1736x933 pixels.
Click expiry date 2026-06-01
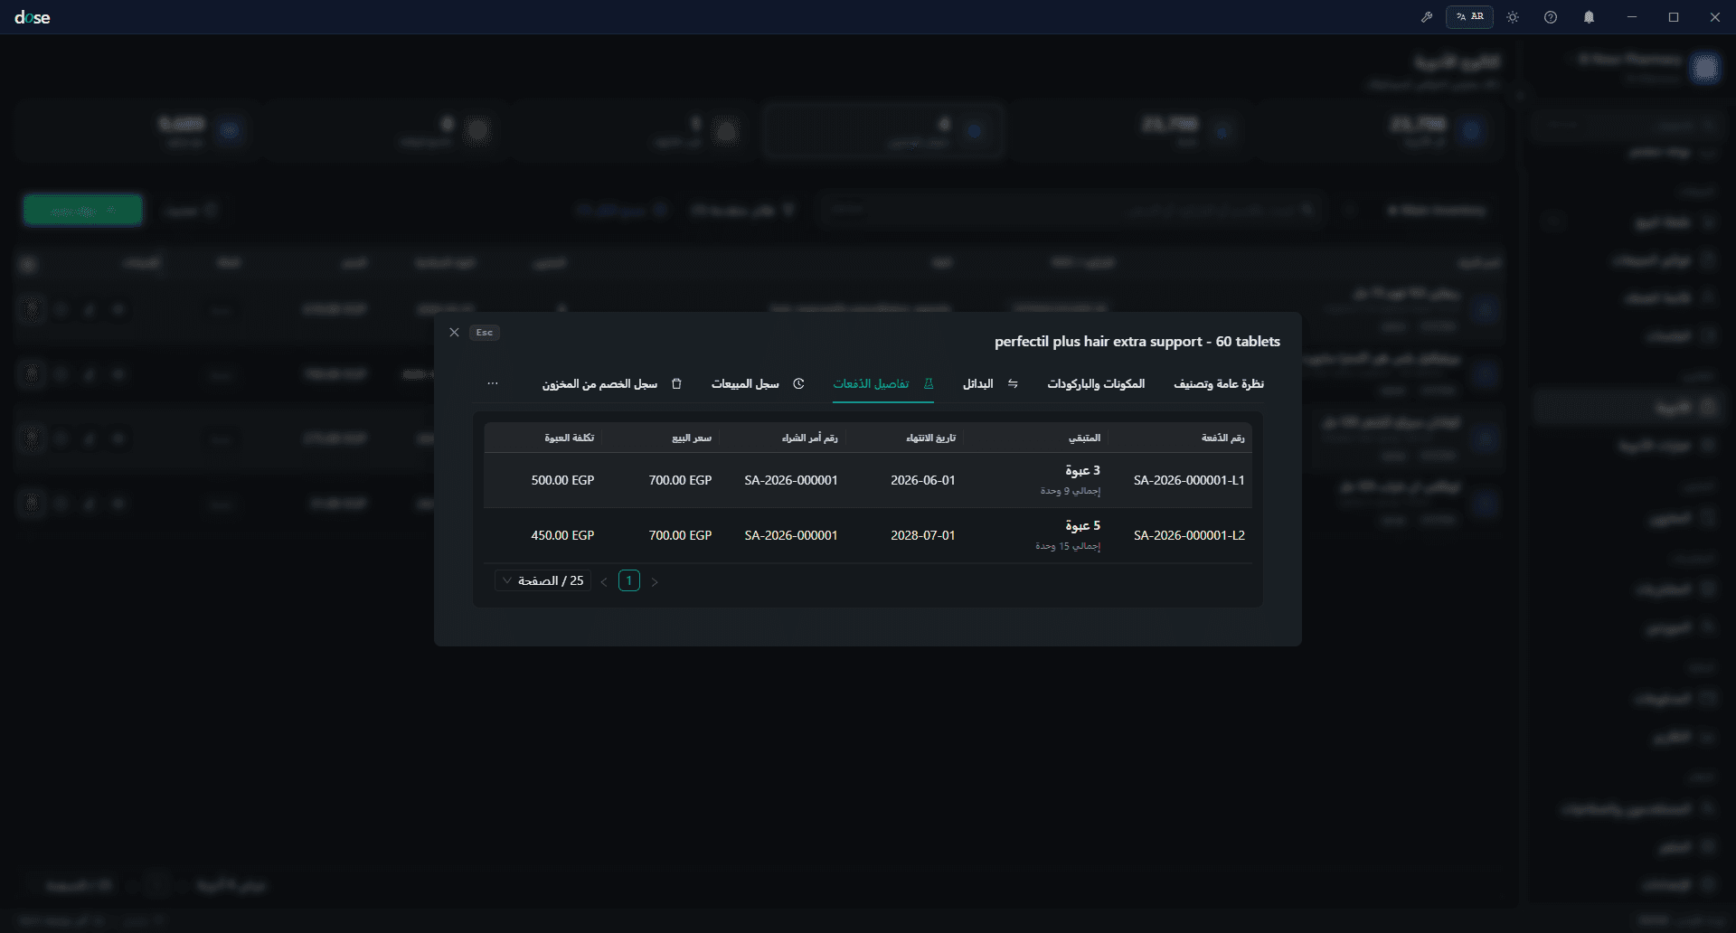[923, 480]
